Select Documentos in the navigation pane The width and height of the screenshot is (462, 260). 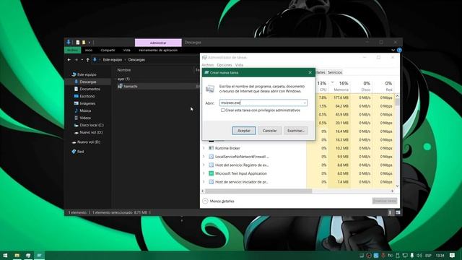(x=90, y=89)
